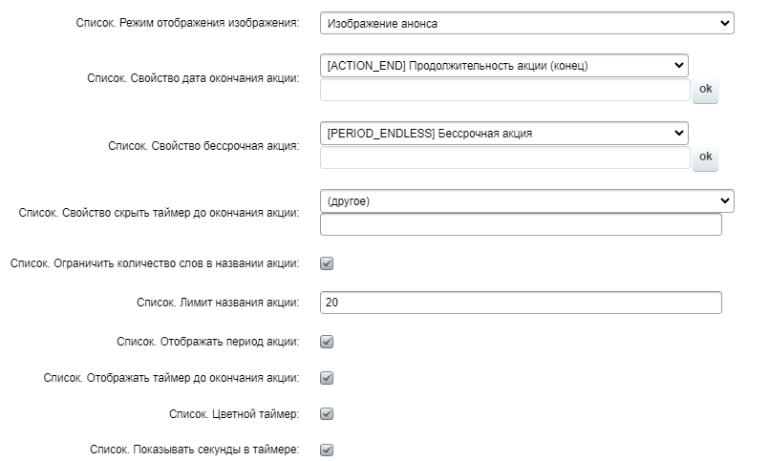Viewport: 769px width, 461px height.
Task: Click the 'Список. Лимит названия акции' label
Action: tap(219, 302)
